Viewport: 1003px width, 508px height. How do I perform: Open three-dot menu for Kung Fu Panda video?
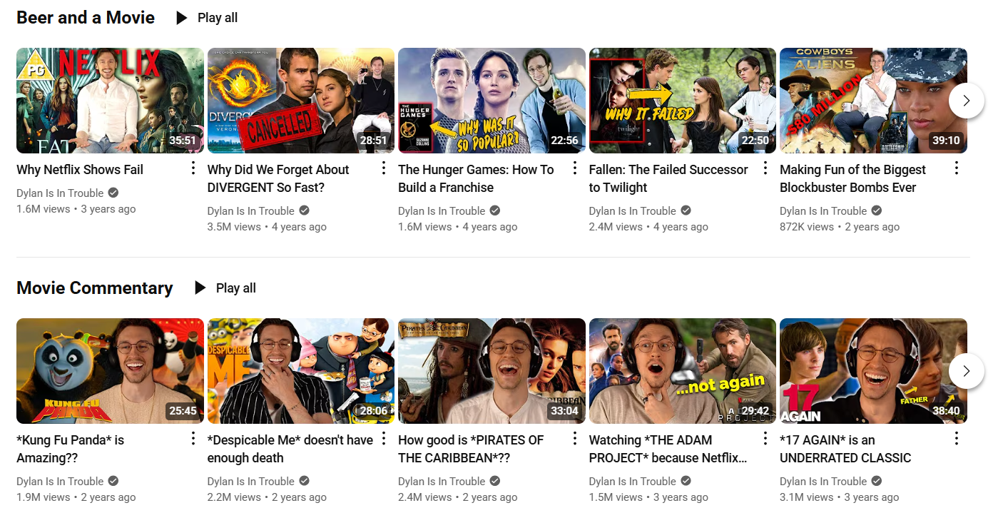tap(193, 439)
